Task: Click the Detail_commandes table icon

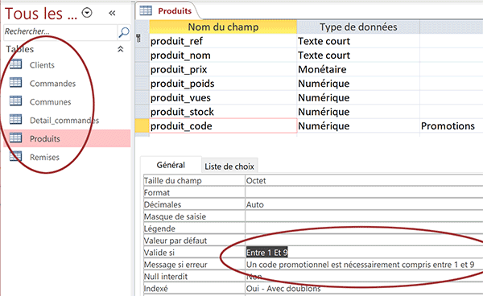Action: click(16, 119)
